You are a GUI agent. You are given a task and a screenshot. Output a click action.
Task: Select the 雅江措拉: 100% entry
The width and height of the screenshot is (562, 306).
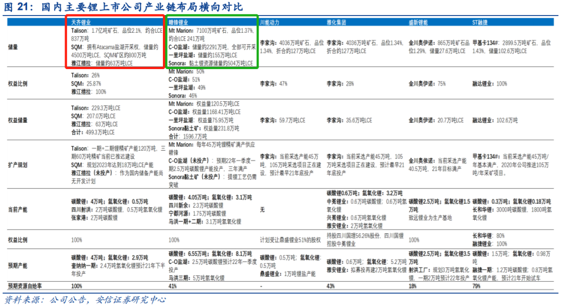[88, 92]
